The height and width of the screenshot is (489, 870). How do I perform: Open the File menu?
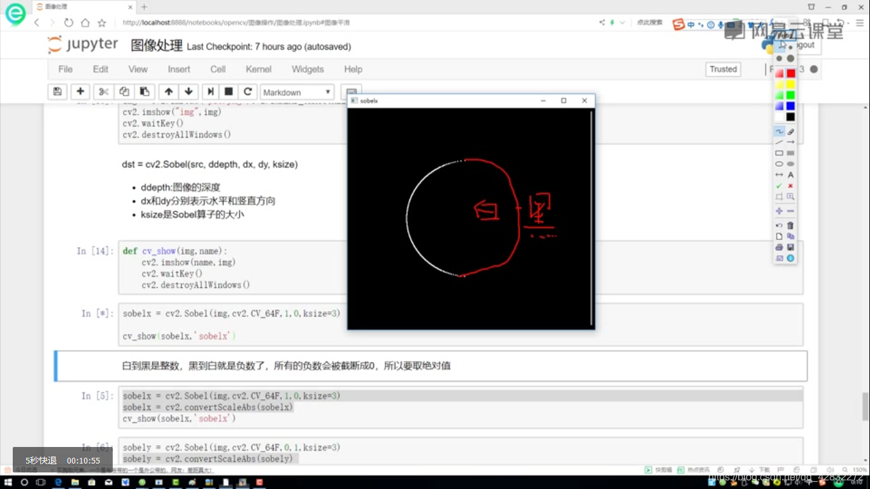65,69
